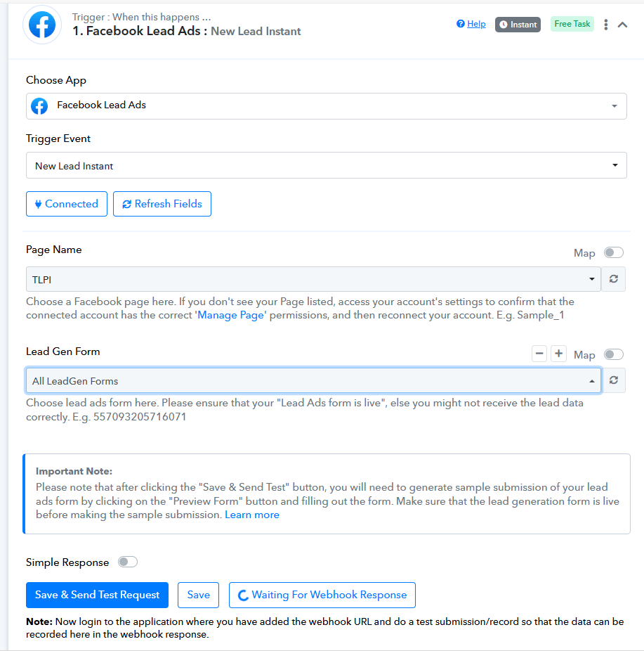Remove Lead Gen Form with minus button
The height and width of the screenshot is (651, 644).
tap(539, 354)
